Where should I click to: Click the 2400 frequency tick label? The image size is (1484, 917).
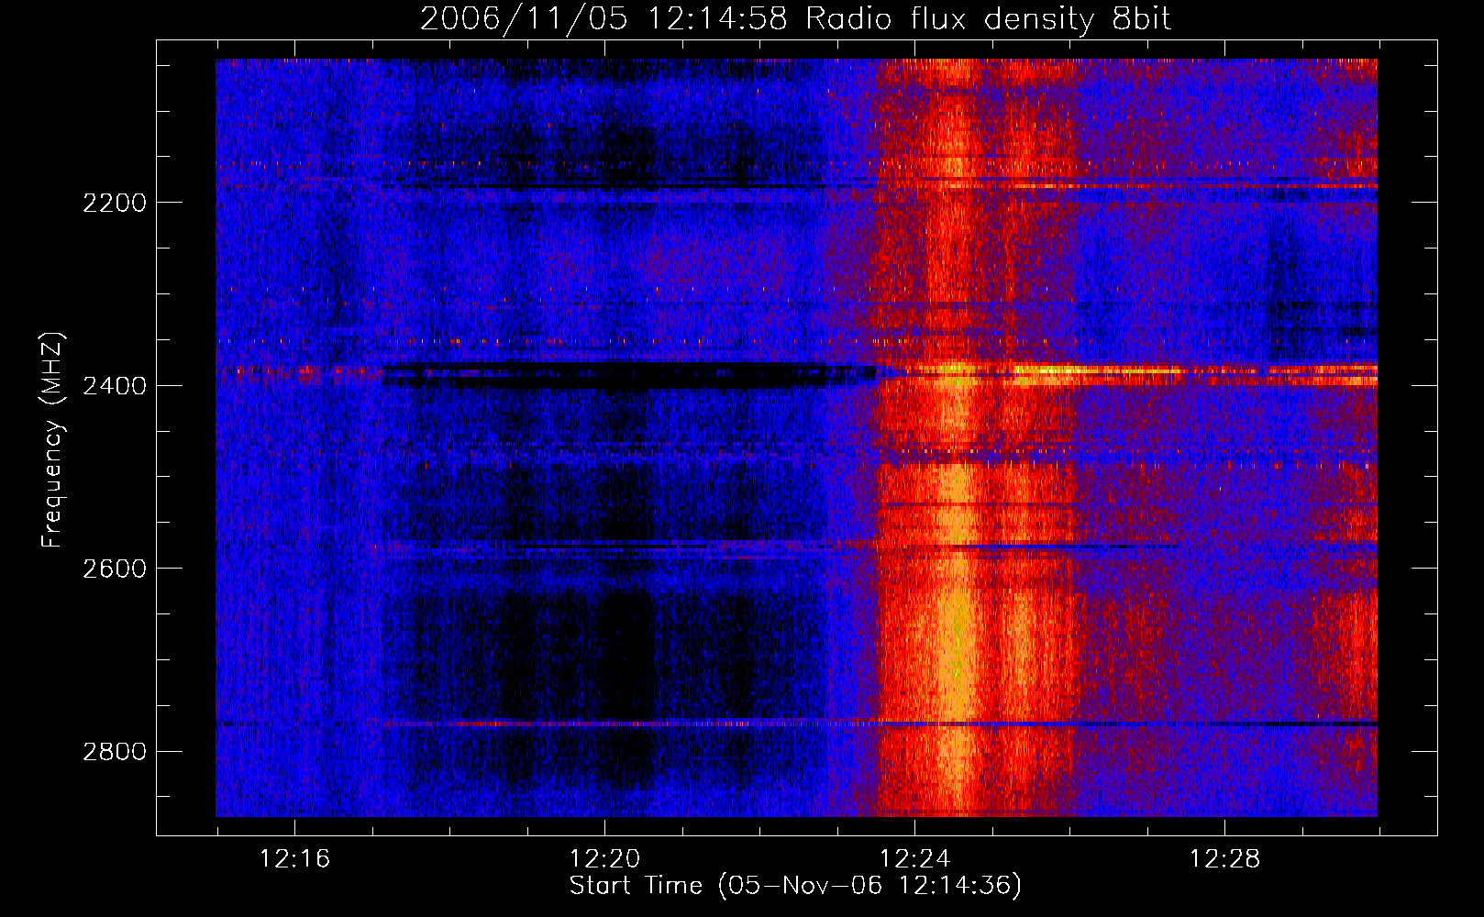(x=115, y=386)
